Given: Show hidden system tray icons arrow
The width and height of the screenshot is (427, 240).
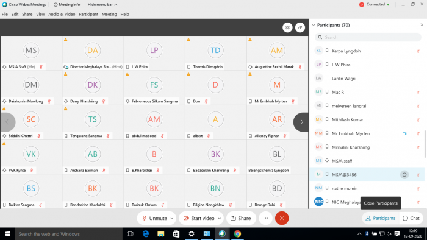Looking at the screenshot, I should pyautogui.click(x=359, y=234).
